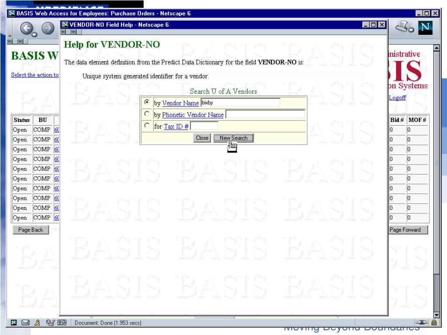Click the scroll up arrow of the main window scrollbar

(437, 48)
